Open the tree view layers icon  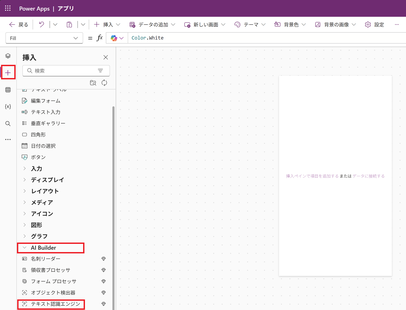coord(8,56)
